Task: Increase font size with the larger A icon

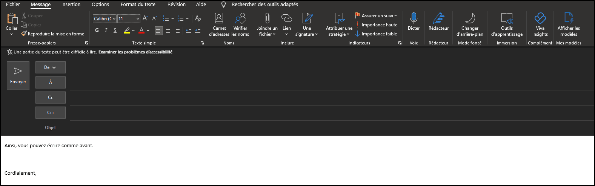Action: [145, 18]
